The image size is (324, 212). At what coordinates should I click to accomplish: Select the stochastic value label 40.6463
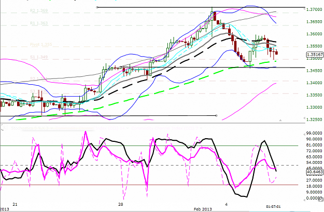(x=315, y=172)
